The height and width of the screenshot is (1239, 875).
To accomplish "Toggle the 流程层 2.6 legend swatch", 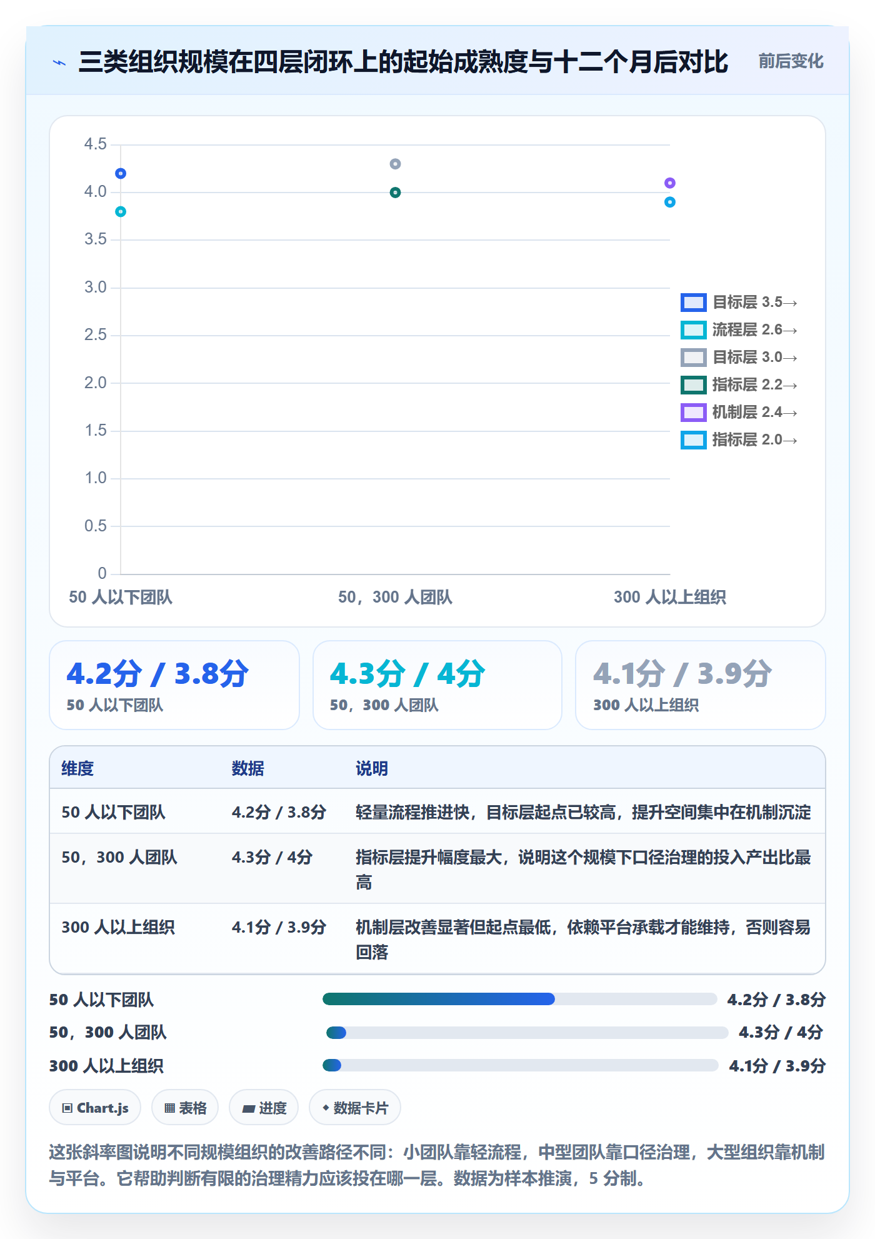I will pos(693,330).
